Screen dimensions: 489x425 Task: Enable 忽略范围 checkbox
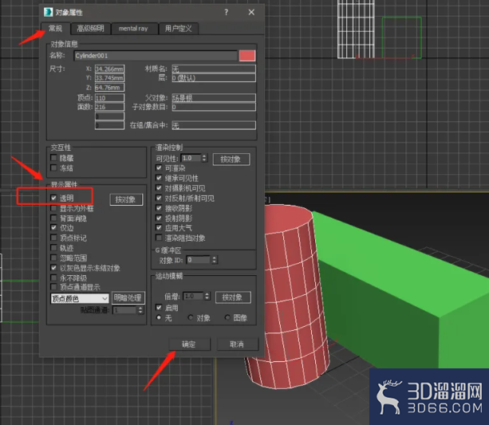click(53, 258)
